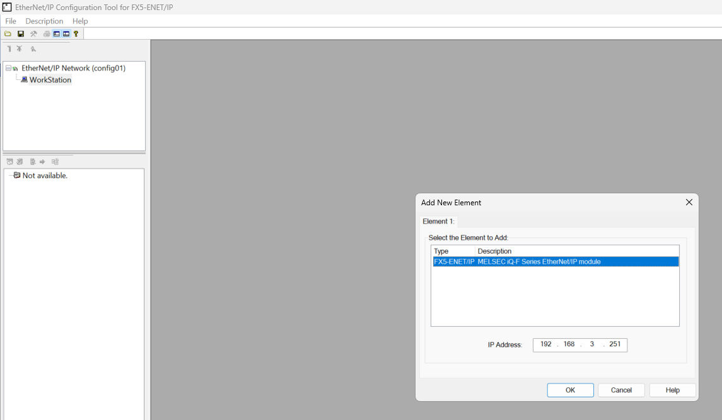Collapse the EtherNet/IP Network tree node
Viewport: 722px width, 420px height.
(x=8, y=68)
